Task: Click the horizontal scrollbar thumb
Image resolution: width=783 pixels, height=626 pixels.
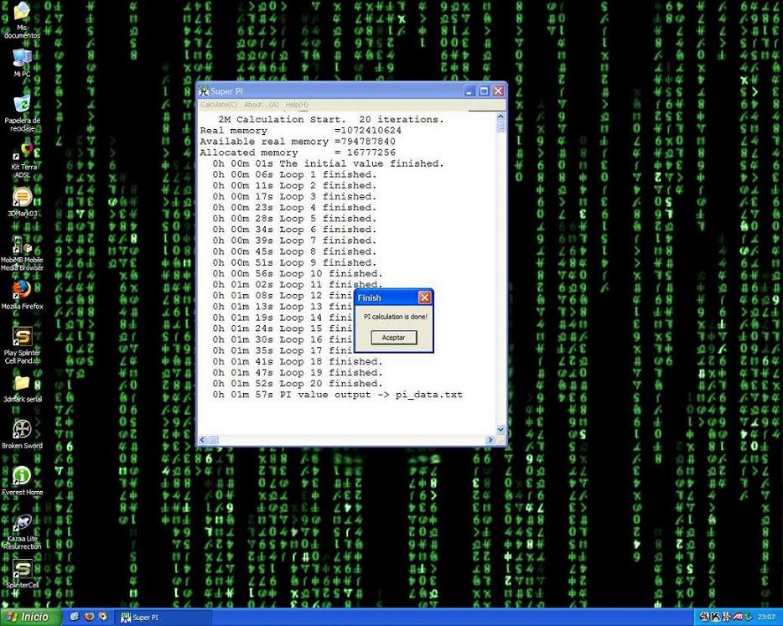Action: pos(212,440)
